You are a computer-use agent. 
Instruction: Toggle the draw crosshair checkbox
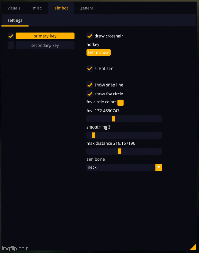[x=90, y=36]
